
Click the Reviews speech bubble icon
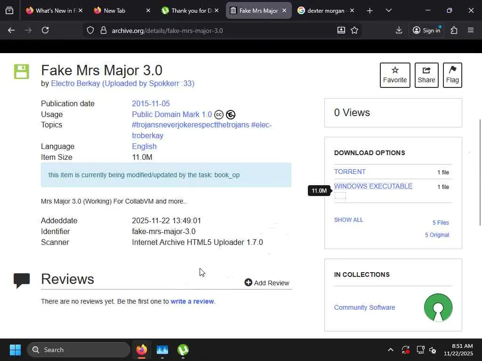point(22,280)
